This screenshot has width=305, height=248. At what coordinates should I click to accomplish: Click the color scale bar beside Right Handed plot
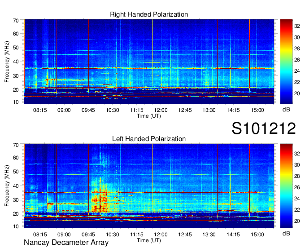(x=286, y=62)
